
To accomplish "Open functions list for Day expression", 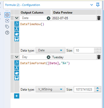I will (x=17, y=63).
